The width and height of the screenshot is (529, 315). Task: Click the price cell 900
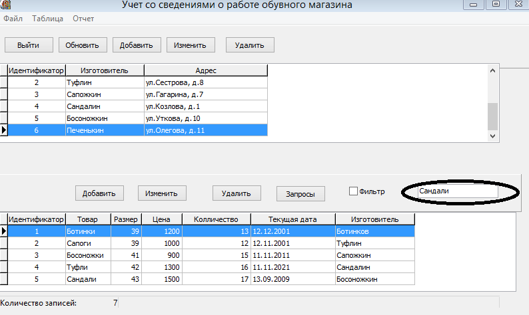point(162,255)
